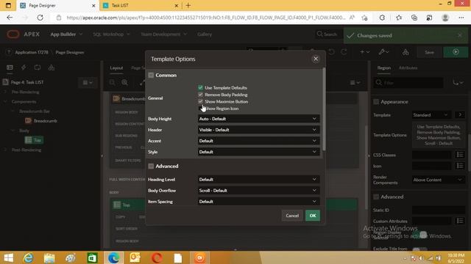Open the Body Overflow dropdown
Screen dimensions: 471x264
258,191
